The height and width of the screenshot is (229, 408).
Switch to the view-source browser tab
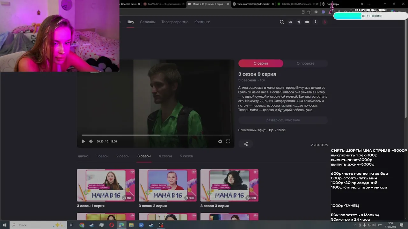point(253,4)
